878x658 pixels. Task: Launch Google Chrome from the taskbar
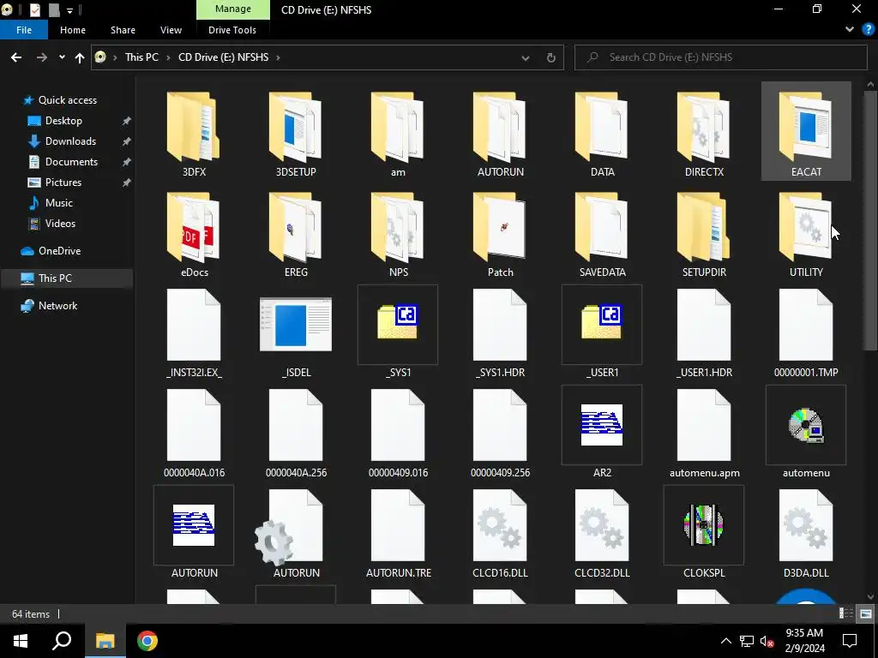(147, 641)
